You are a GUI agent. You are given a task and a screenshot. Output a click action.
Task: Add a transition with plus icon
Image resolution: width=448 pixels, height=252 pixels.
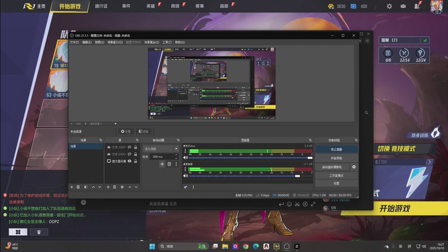pos(162,164)
